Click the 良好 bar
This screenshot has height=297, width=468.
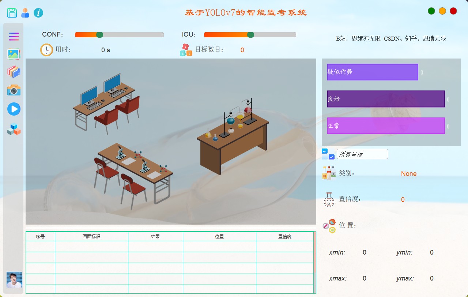pyautogui.click(x=386, y=99)
